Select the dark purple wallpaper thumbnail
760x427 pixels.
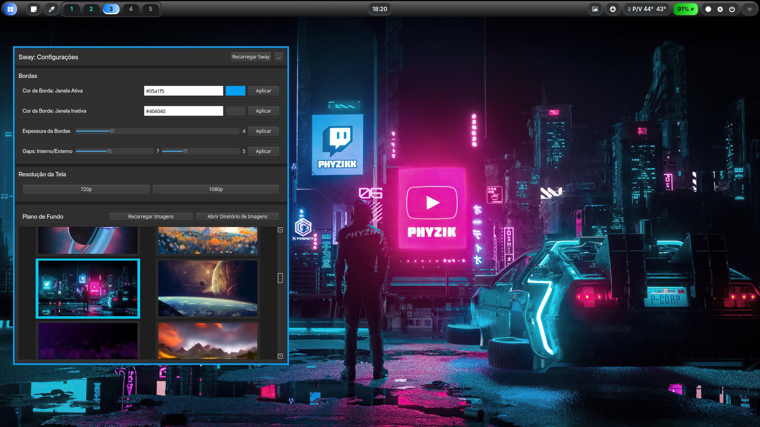[x=88, y=341]
